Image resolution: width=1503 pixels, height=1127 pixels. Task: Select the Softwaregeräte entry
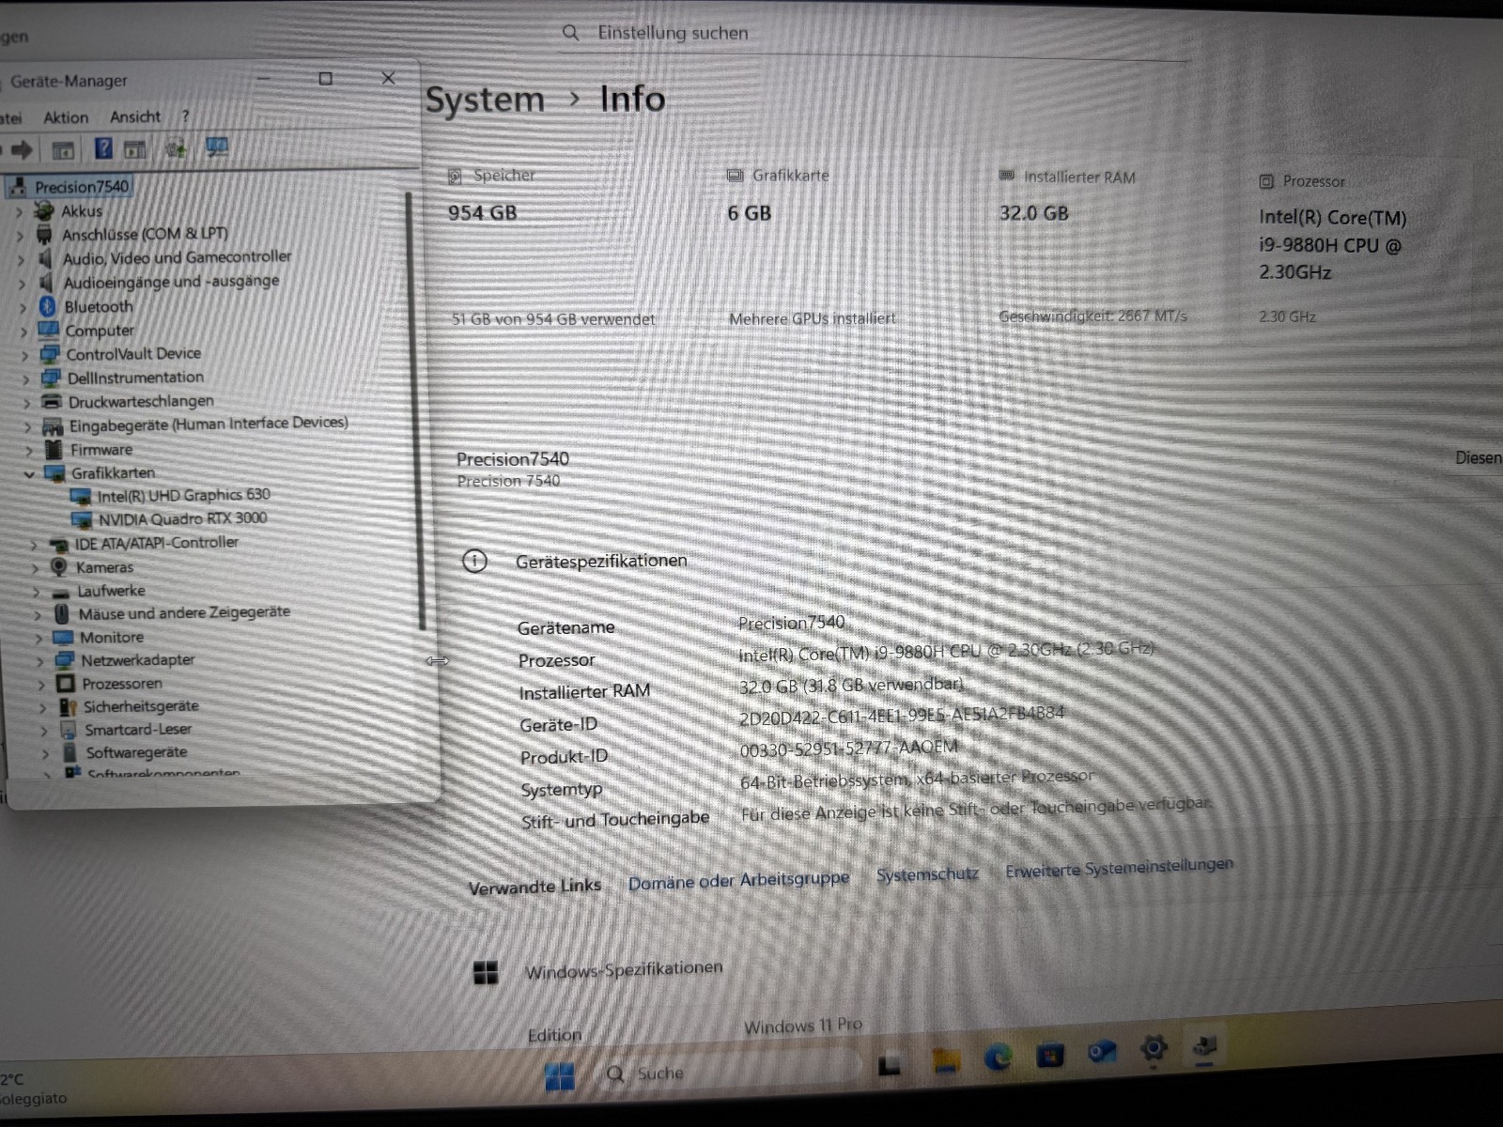click(x=136, y=752)
